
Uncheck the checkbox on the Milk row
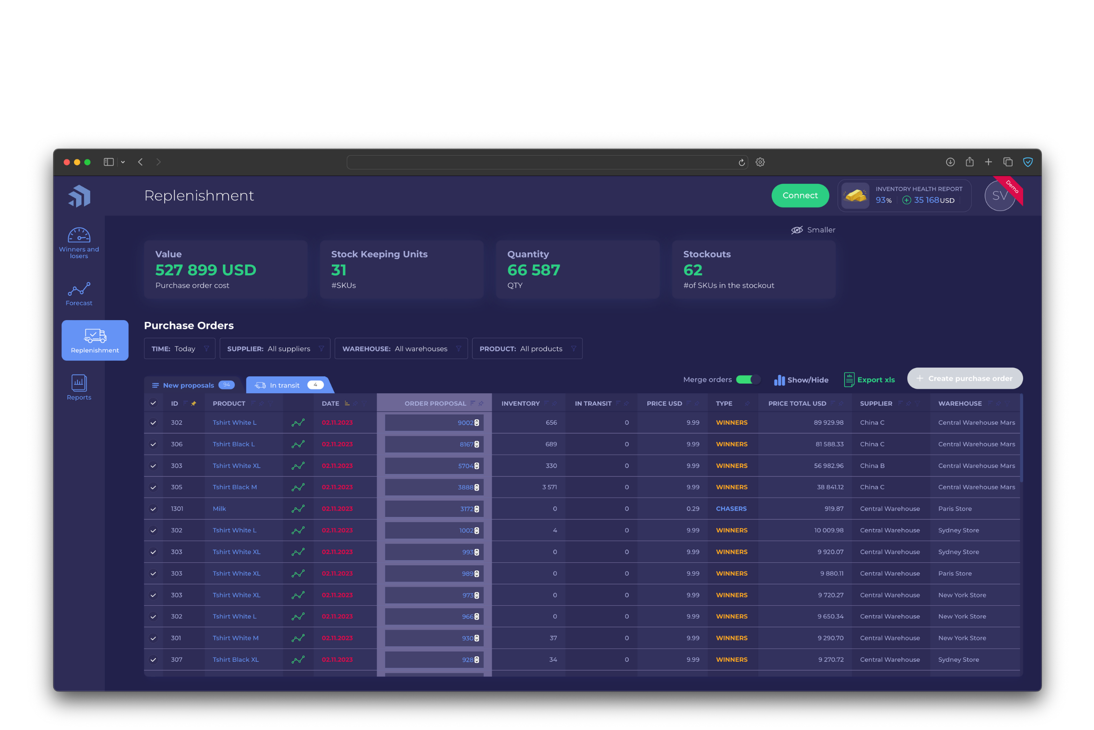pyautogui.click(x=154, y=508)
